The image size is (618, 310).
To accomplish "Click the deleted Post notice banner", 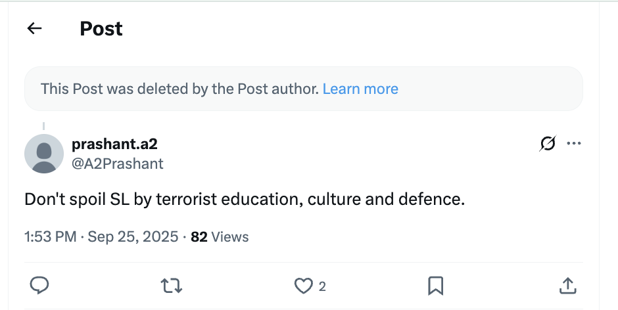I will 178,89.
